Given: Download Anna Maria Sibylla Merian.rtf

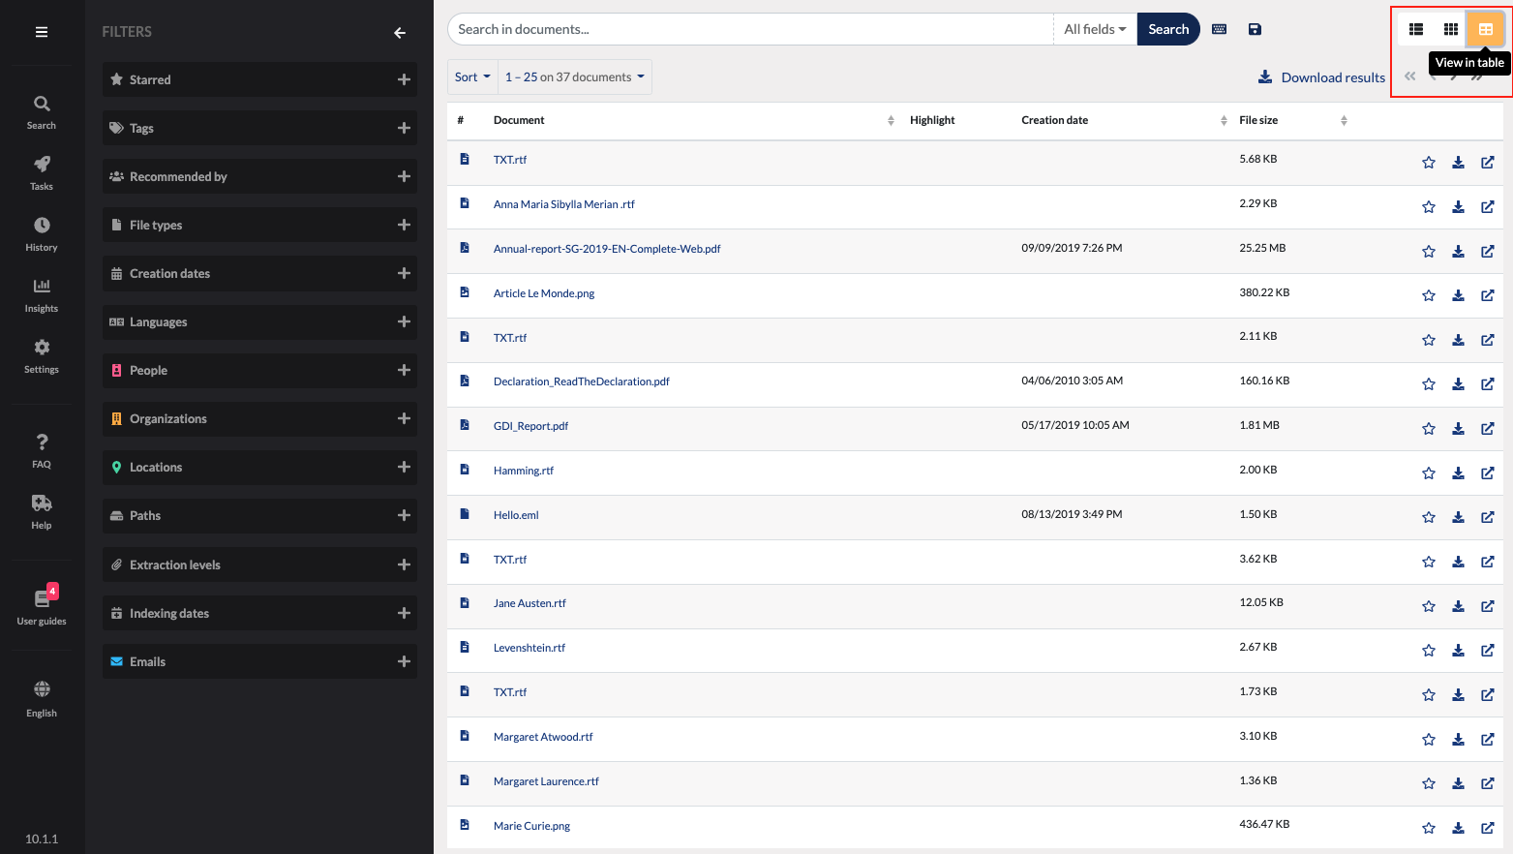Looking at the screenshot, I should (1458, 207).
